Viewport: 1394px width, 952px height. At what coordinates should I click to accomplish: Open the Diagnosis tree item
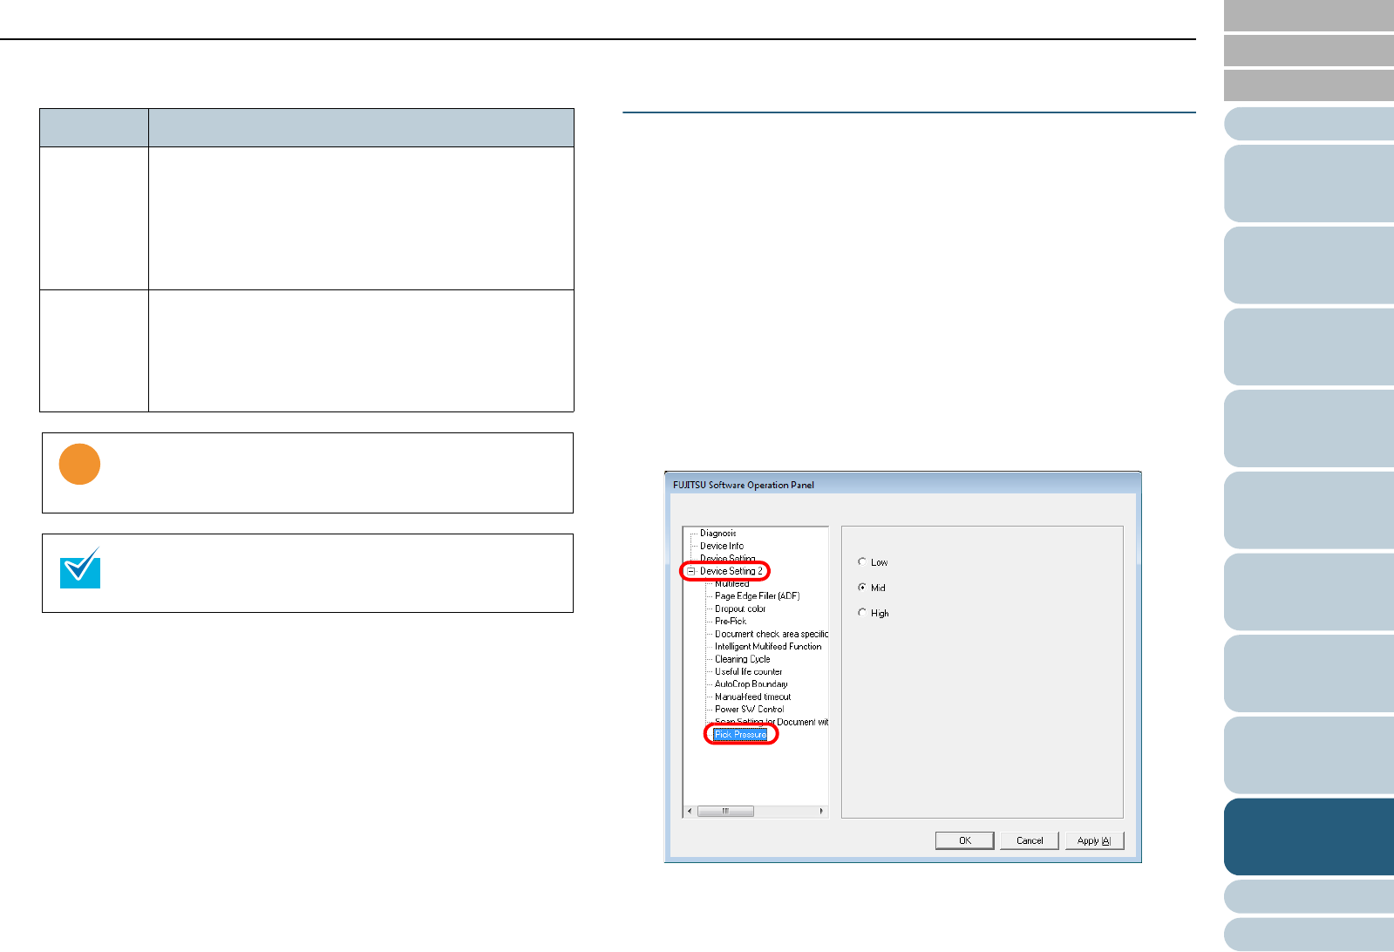click(717, 533)
